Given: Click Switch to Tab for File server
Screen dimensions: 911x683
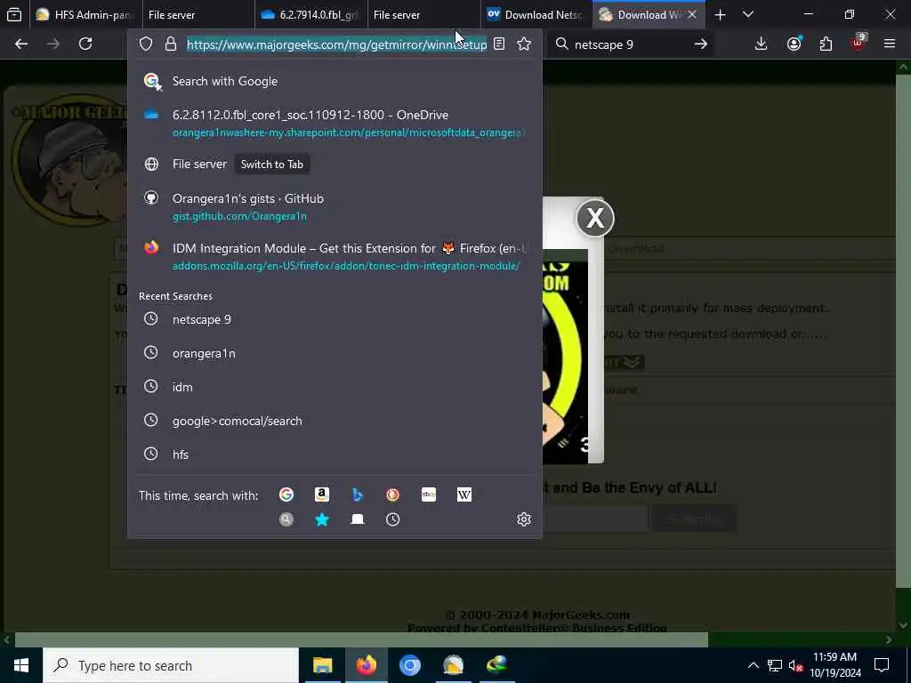Looking at the screenshot, I should click(272, 165).
